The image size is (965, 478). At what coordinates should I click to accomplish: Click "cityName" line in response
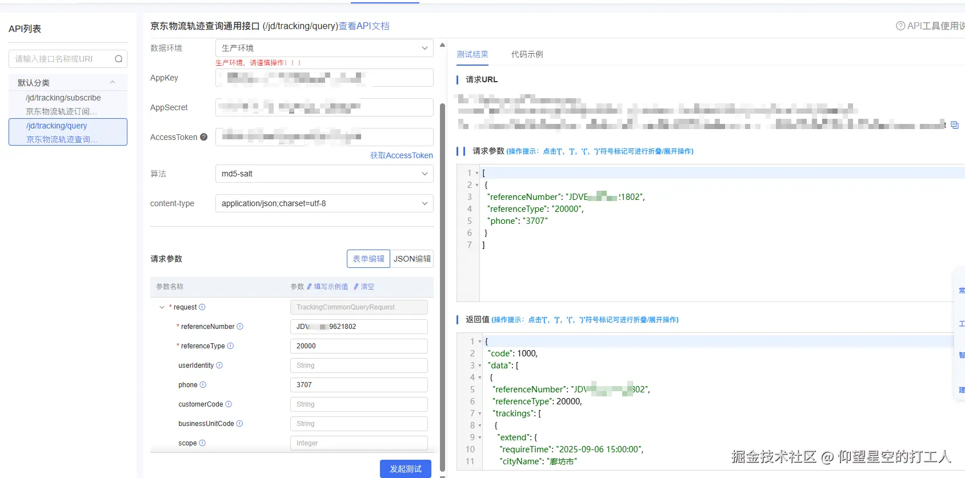coord(538,461)
